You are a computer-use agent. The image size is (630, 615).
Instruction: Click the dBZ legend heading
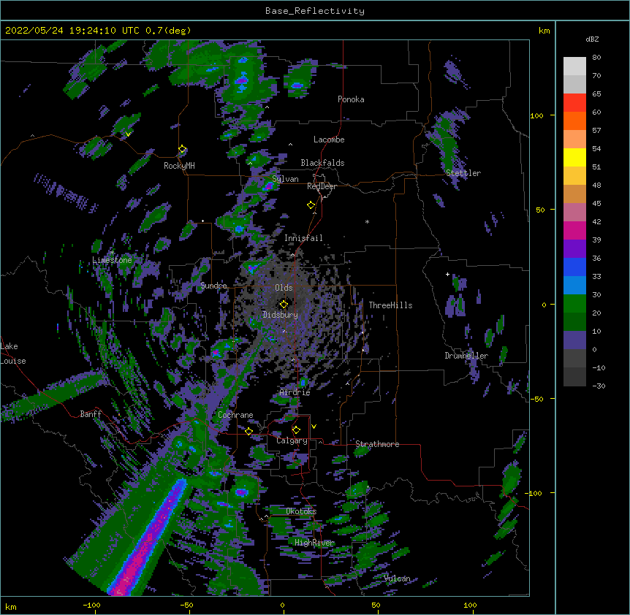pos(592,39)
